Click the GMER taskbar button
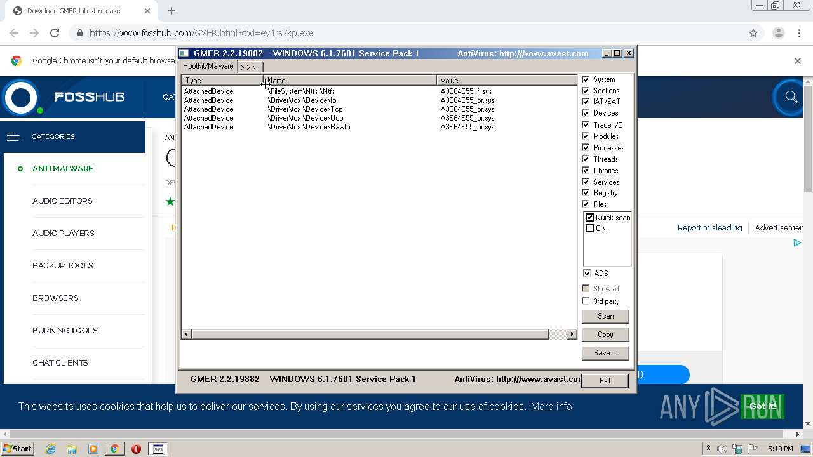This screenshot has width=813, height=457. coord(158,449)
